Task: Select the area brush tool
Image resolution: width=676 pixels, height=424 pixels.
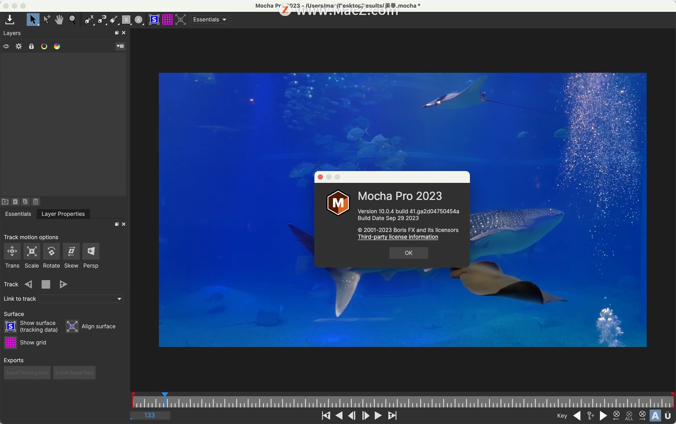Action: [x=114, y=20]
